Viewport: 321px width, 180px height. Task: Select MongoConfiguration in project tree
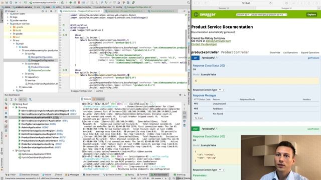[42, 57]
